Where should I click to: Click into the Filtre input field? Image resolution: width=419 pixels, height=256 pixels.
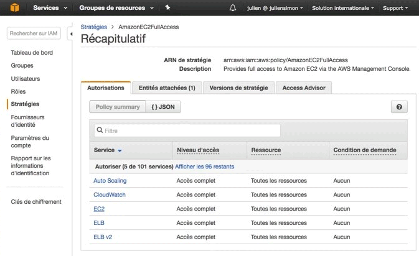click(x=187, y=130)
